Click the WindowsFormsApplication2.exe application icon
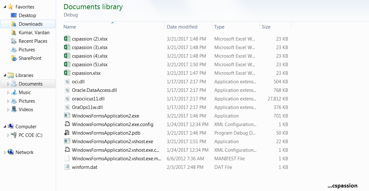 pos(67,116)
